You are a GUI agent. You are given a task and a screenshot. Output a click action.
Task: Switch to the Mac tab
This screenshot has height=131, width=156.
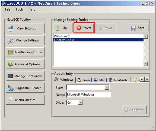coord(99,80)
